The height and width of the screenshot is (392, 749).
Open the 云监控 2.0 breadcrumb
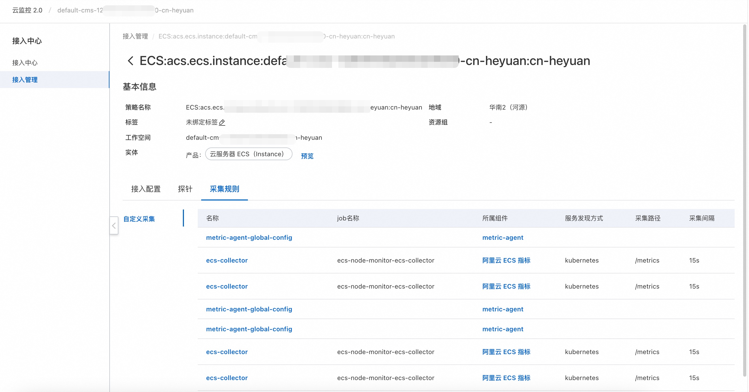[27, 10]
